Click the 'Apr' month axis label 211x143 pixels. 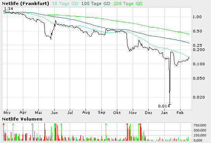coord(23,112)
